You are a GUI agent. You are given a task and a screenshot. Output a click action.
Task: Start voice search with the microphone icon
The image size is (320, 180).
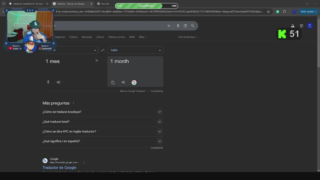tap(178, 26)
